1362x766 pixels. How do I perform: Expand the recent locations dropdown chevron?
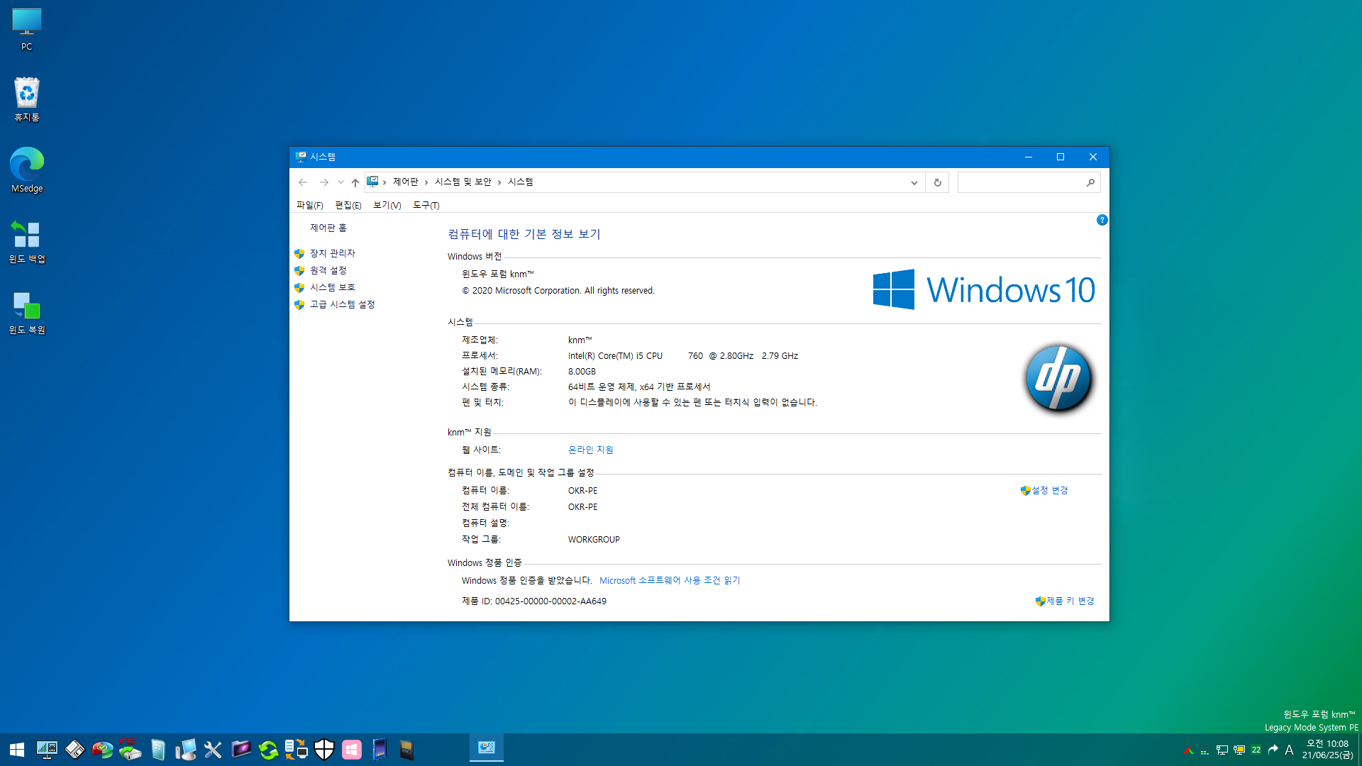tap(340, 182)
